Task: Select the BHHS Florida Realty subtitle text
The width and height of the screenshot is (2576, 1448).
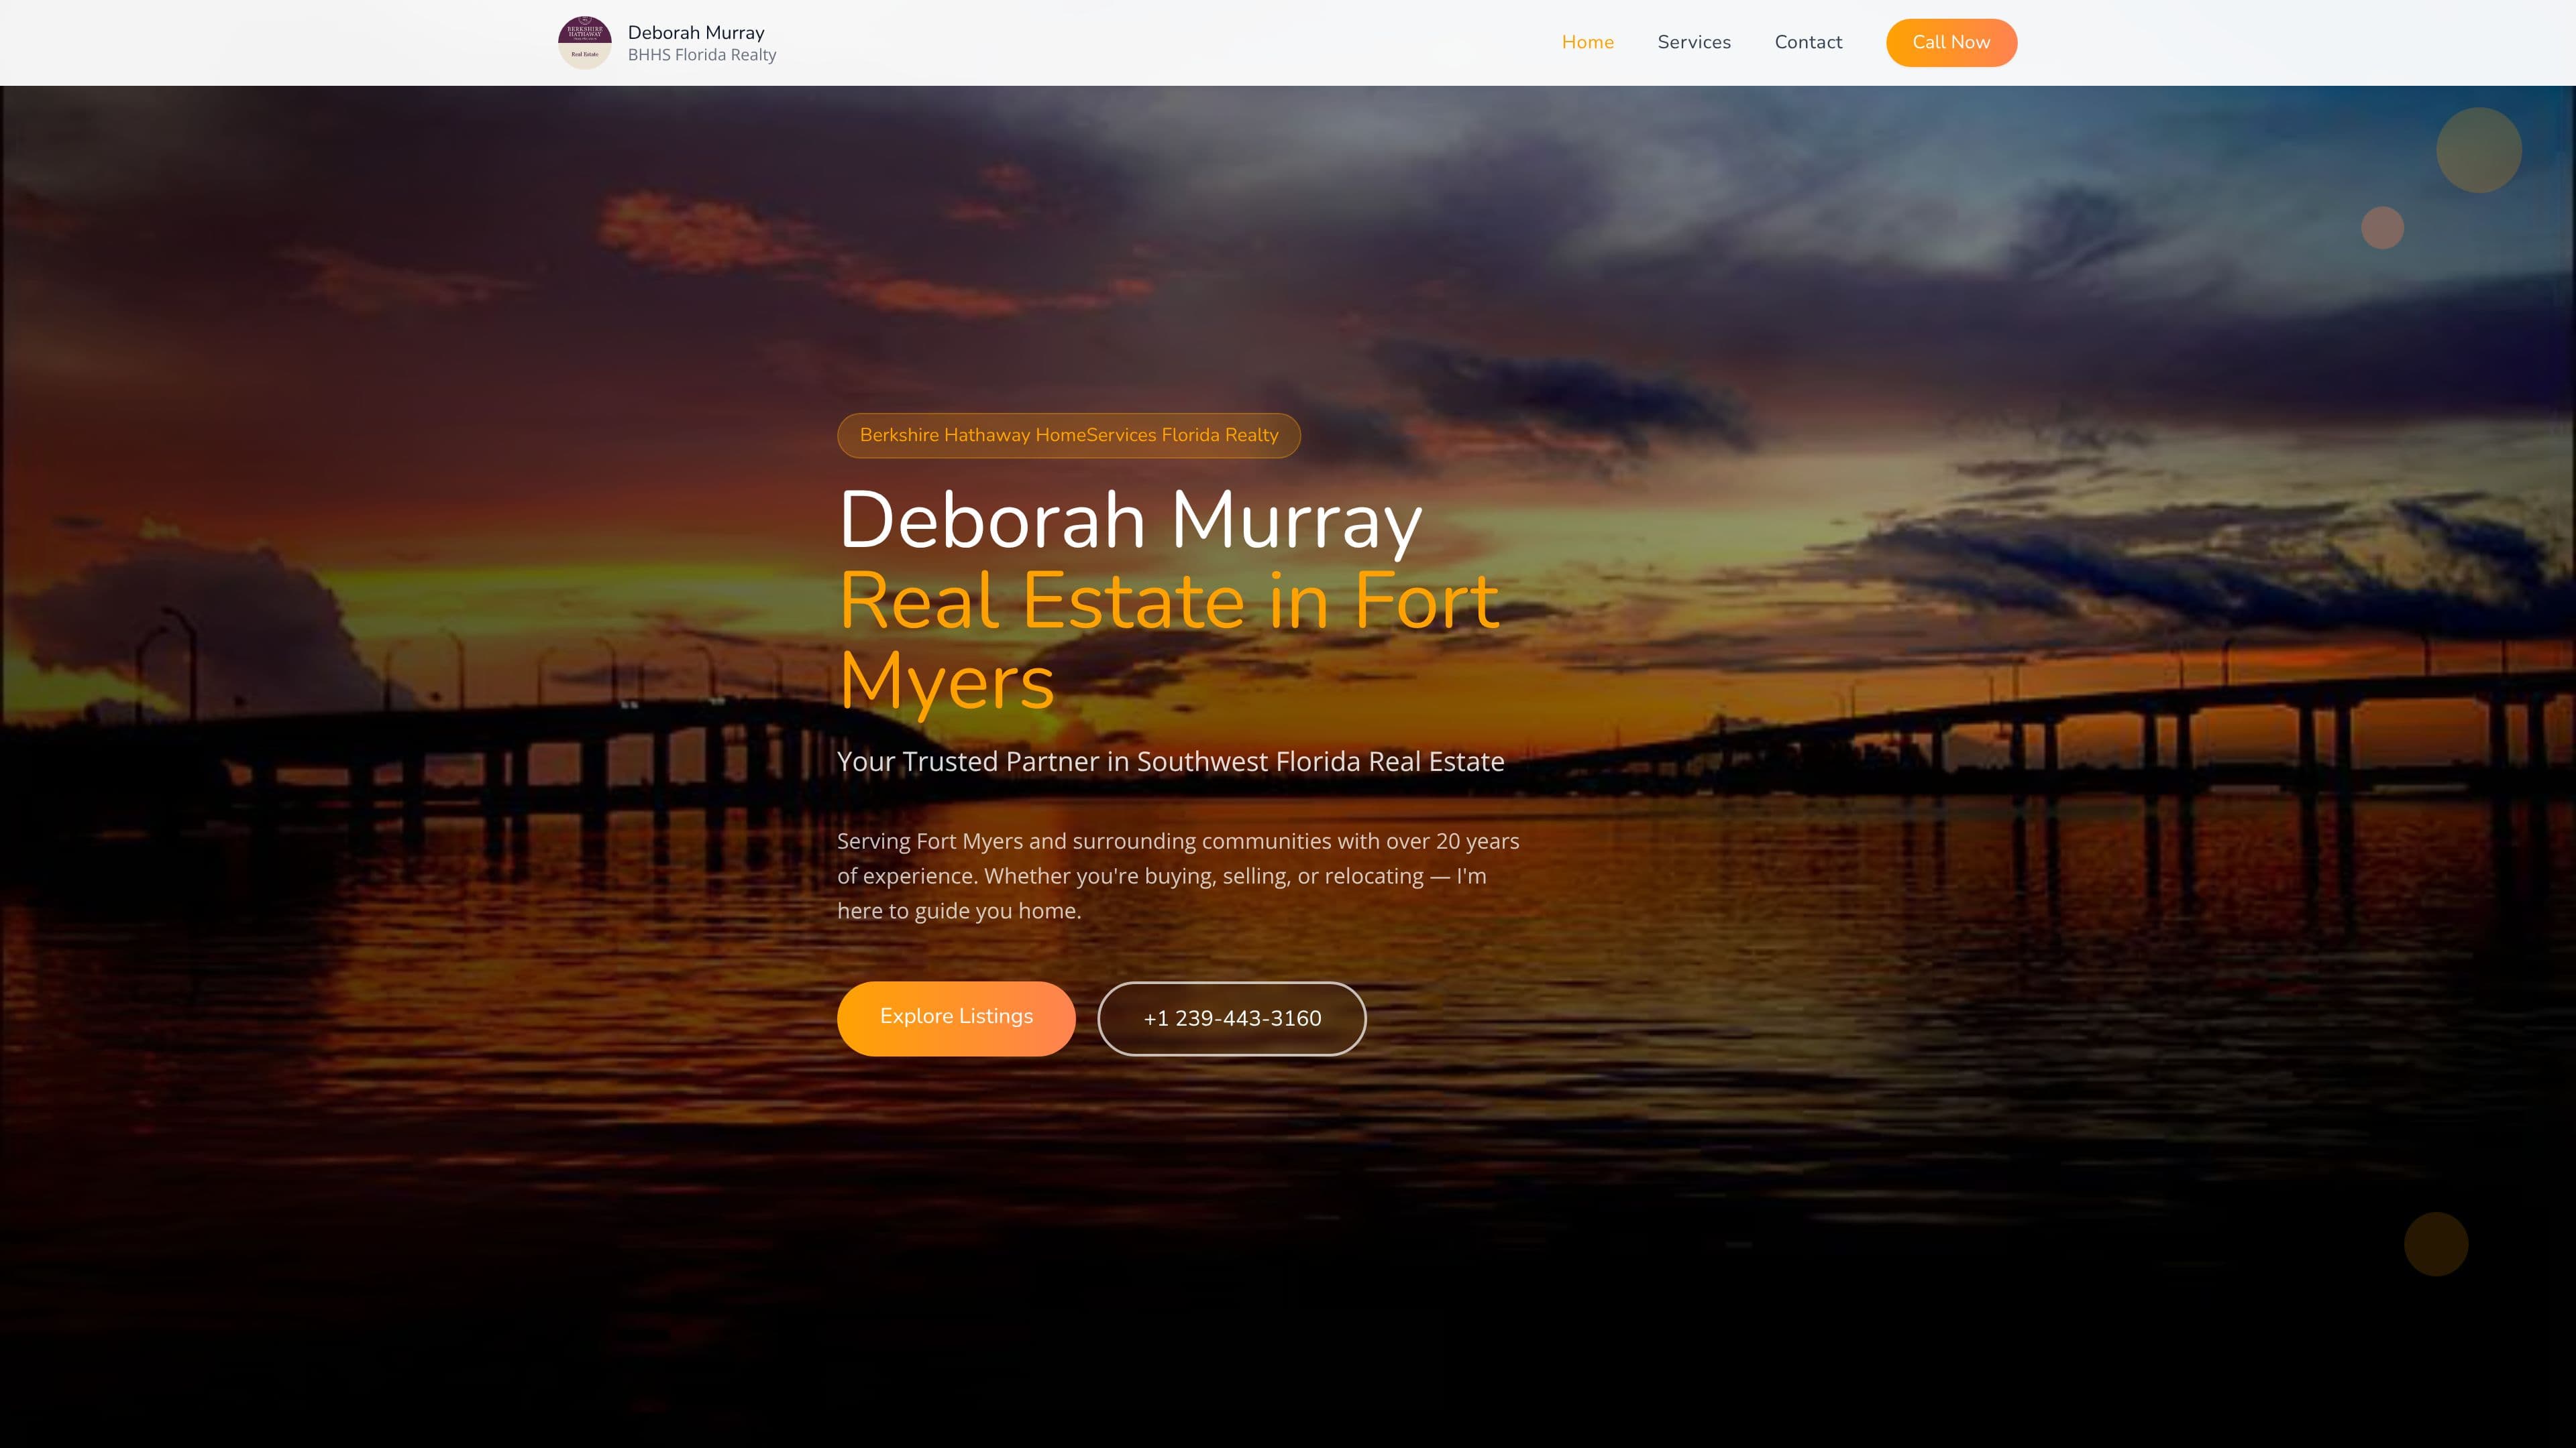Action: 701,55
